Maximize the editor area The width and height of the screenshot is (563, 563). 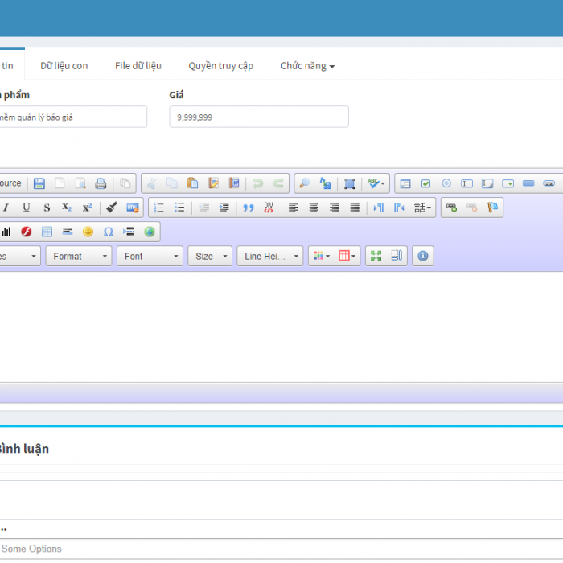(x=375, y=256)
